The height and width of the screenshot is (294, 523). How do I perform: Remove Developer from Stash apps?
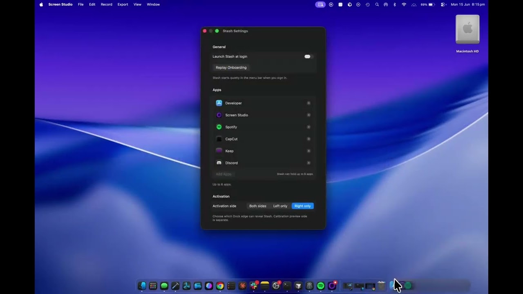tap(308, 103)
